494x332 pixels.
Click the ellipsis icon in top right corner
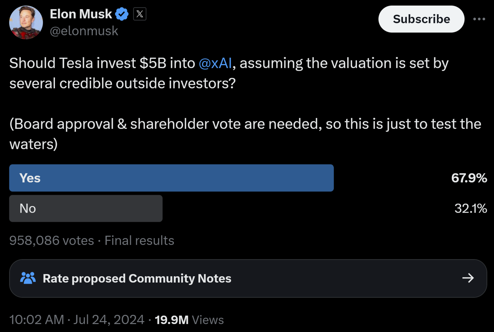click(x=479, y=19)
